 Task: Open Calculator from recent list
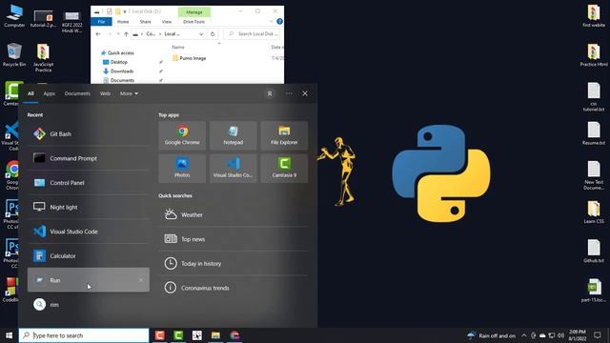click(x=89, y=256)
